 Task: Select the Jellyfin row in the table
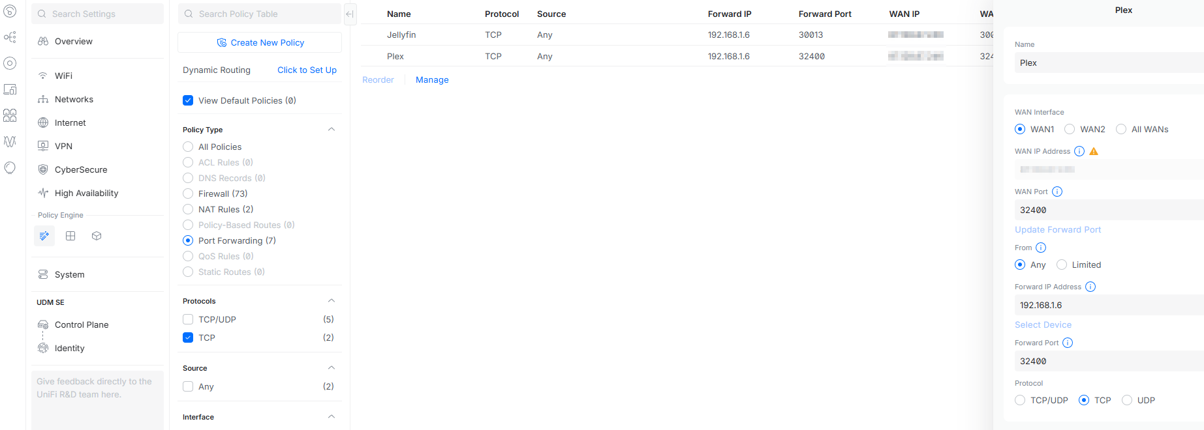coord(677,35)
